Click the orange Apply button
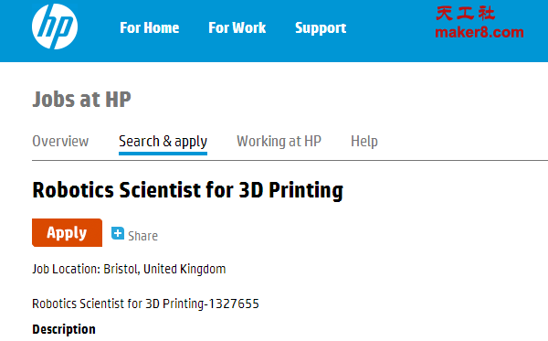 (67, 232)
